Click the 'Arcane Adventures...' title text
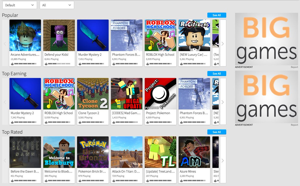Viewport: 300px width, 186px height. (x=25, y=54)
